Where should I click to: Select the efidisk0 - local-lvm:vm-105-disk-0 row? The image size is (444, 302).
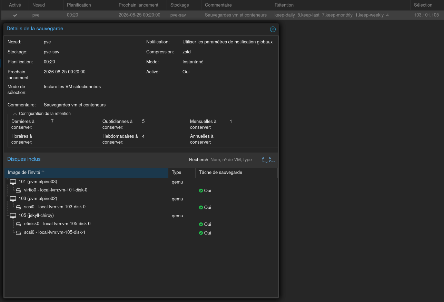[x=141, y=224]
